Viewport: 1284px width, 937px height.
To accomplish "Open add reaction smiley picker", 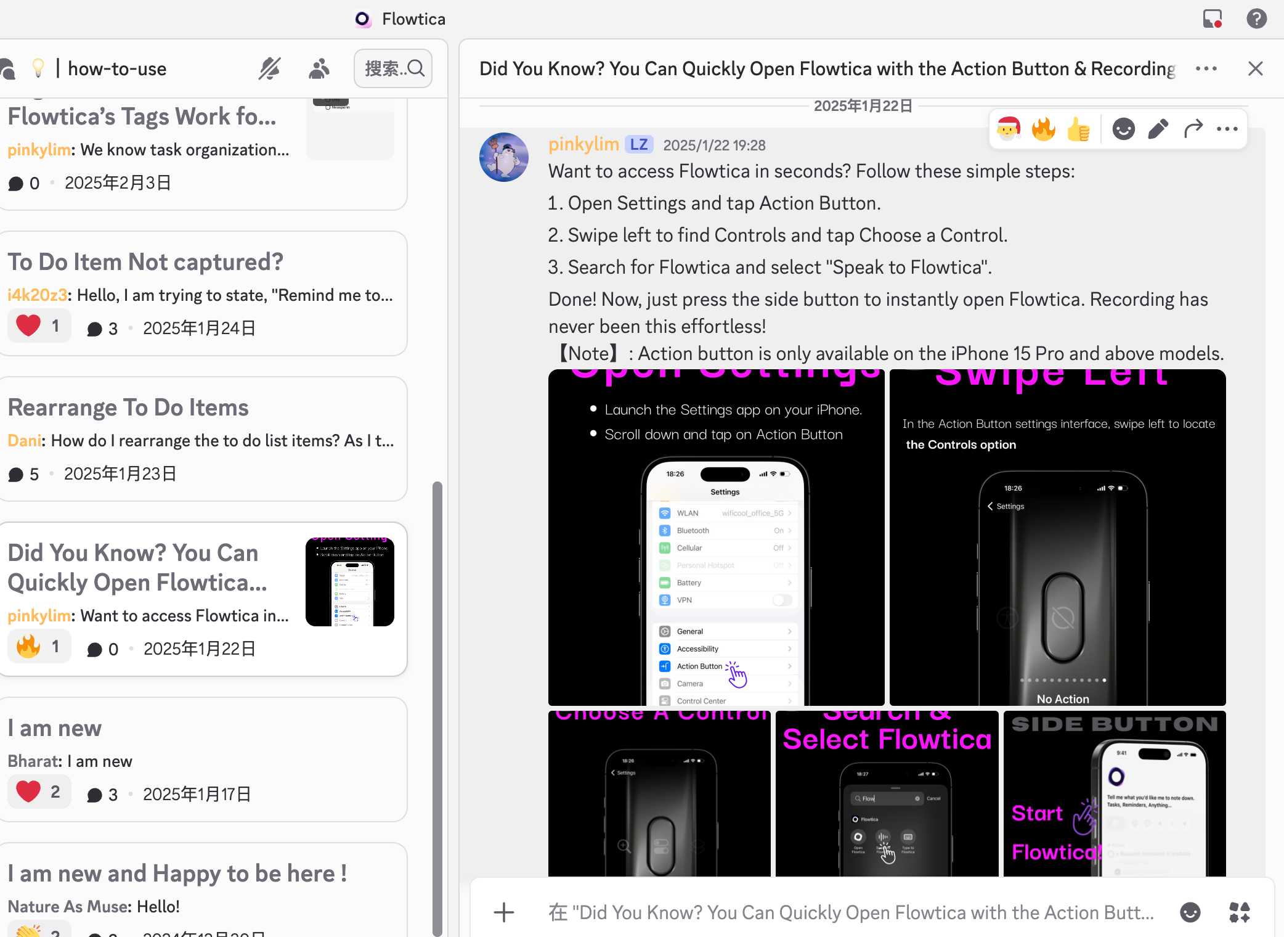I will (1123, 129).
